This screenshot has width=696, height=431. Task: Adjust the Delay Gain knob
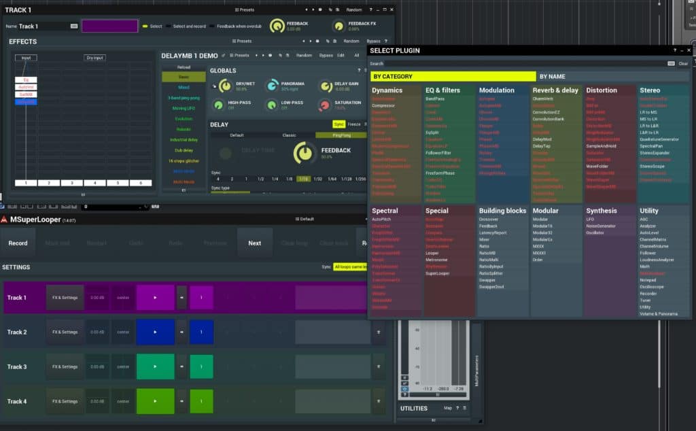click(x=326, y=86)
